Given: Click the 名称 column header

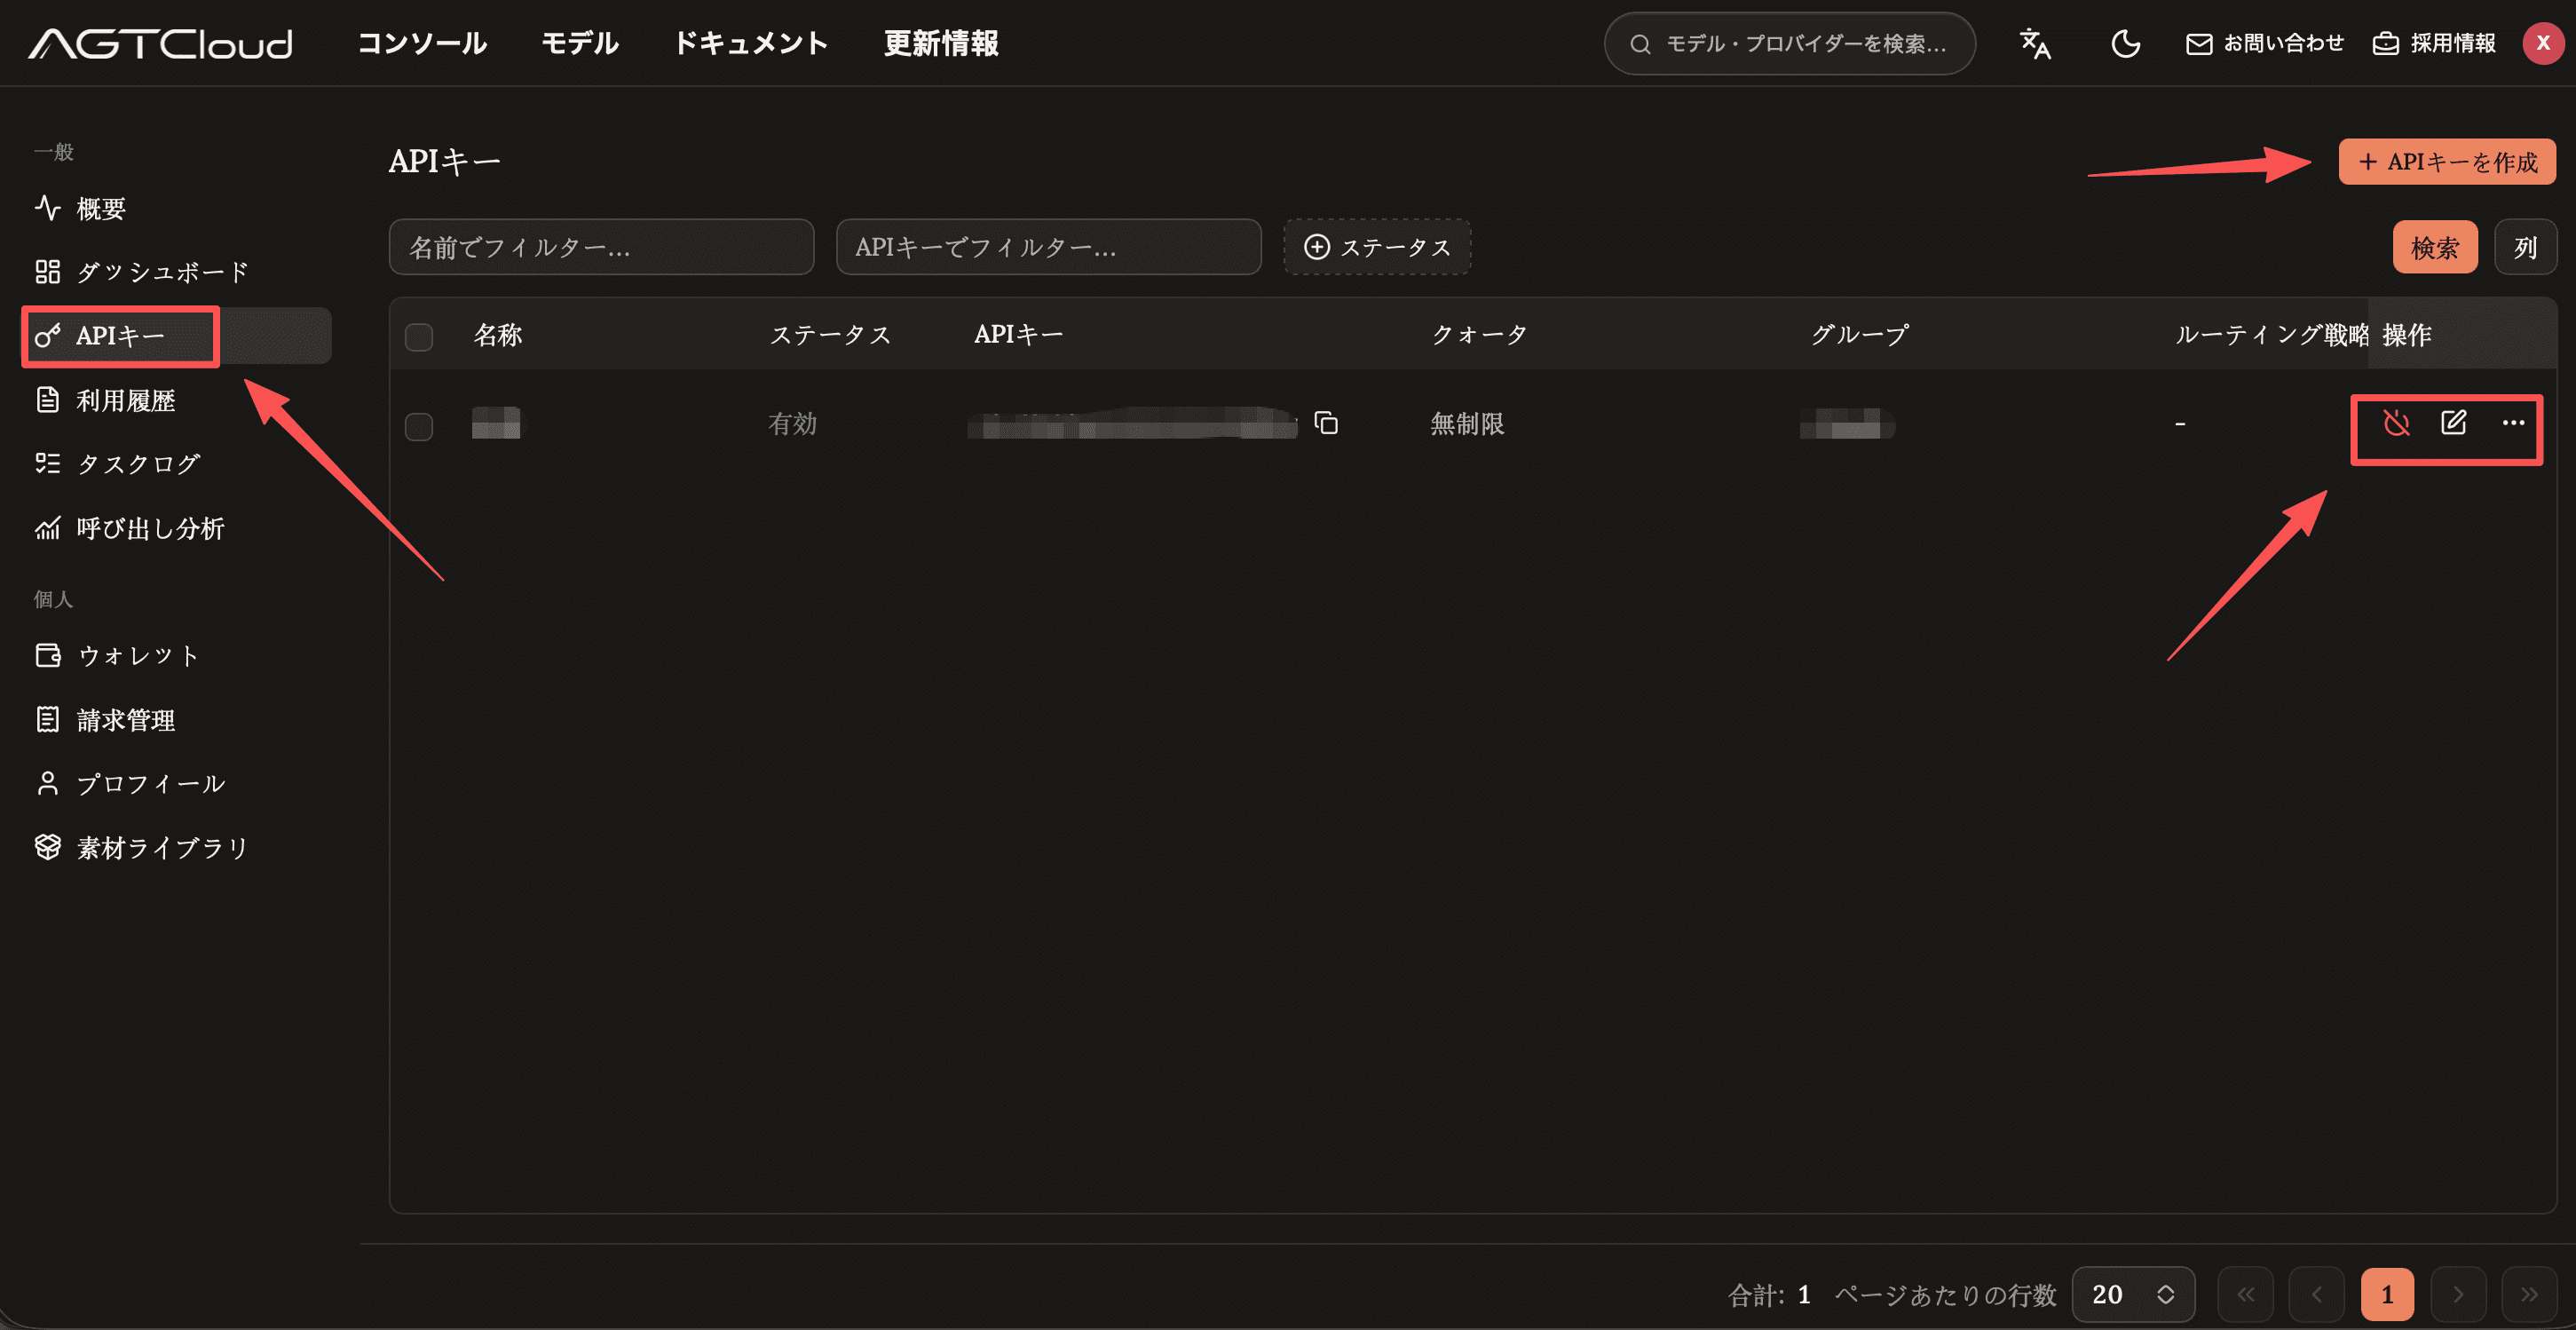Looking at the screenshot, I should point(498,335).
